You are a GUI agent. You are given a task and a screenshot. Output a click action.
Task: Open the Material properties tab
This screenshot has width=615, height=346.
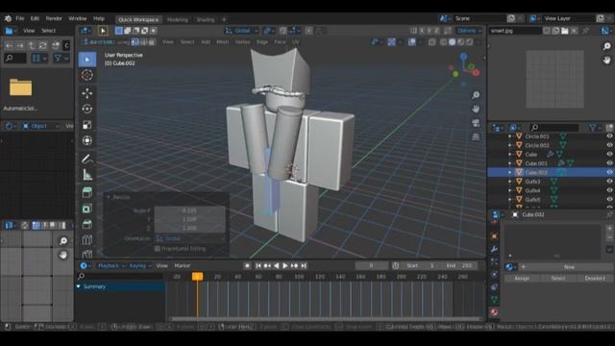[494, 312]
